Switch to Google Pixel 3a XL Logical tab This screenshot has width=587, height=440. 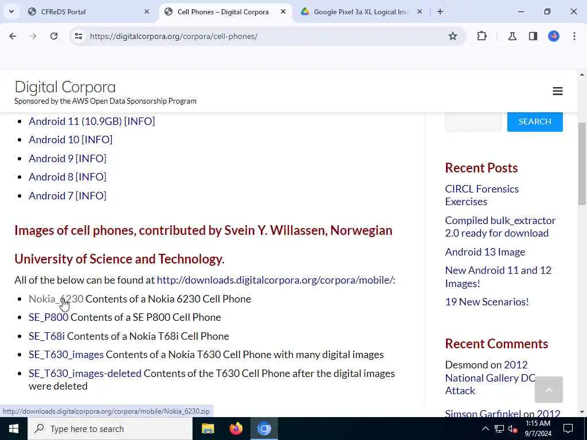(361, 11)
